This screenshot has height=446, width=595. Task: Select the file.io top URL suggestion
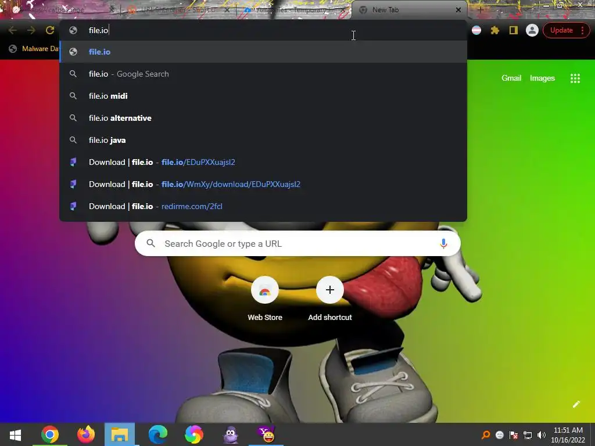click(x=263, y=52)
